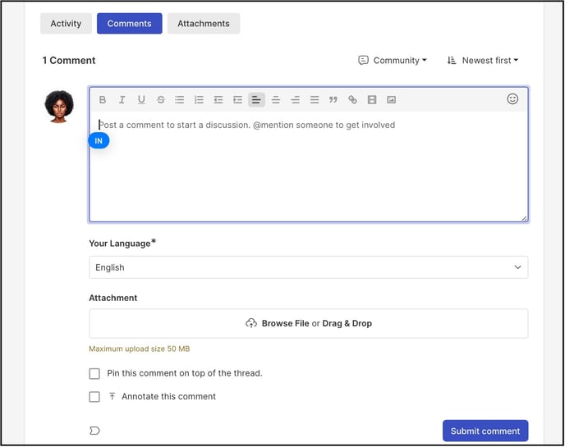Decrease indent of the paragraph
Viewport: 565px width, 447px height.
[218, 100]
